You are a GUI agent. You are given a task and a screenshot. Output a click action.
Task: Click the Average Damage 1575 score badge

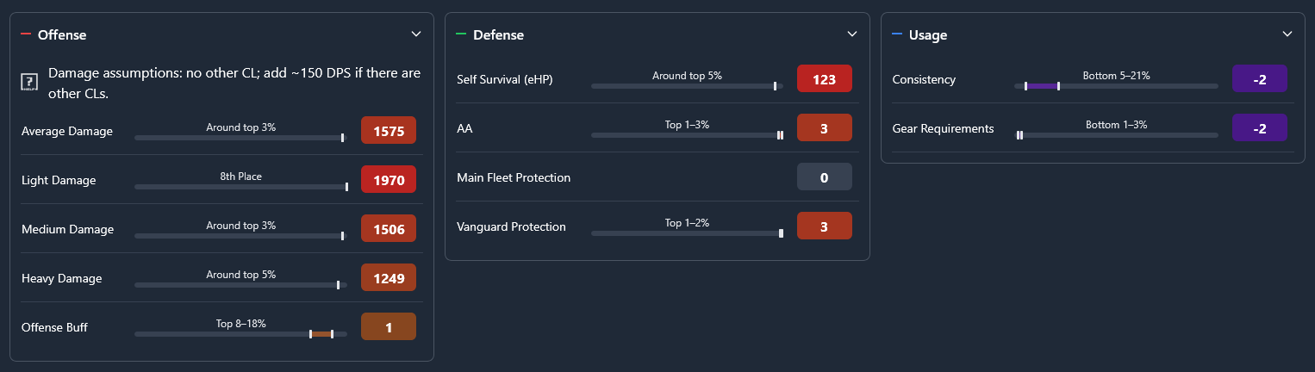click(389, 131)
